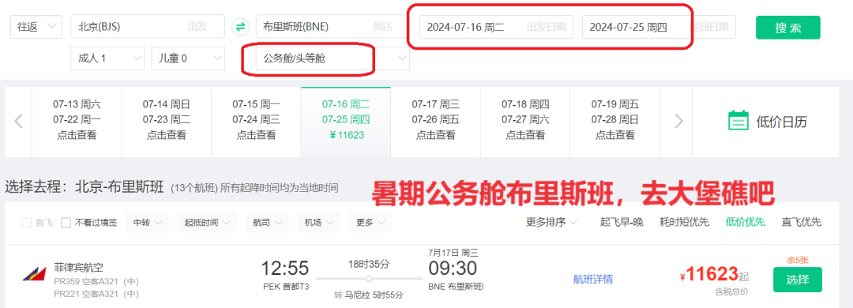Click the Philippine Airlines logo
Screen dimensions: 853x308
(34, 273)
